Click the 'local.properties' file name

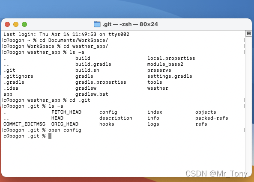(x=171, y=58)
